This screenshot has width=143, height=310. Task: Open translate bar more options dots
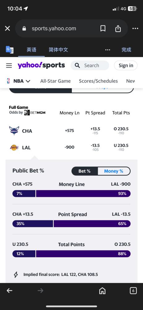point(108,50)
